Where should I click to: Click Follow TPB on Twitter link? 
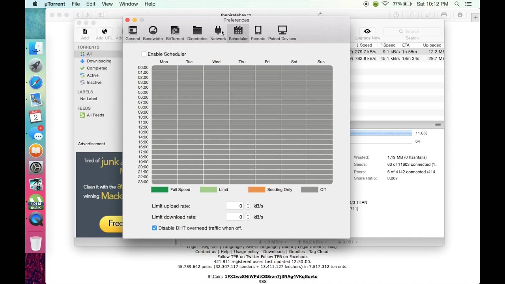point(238,257)
